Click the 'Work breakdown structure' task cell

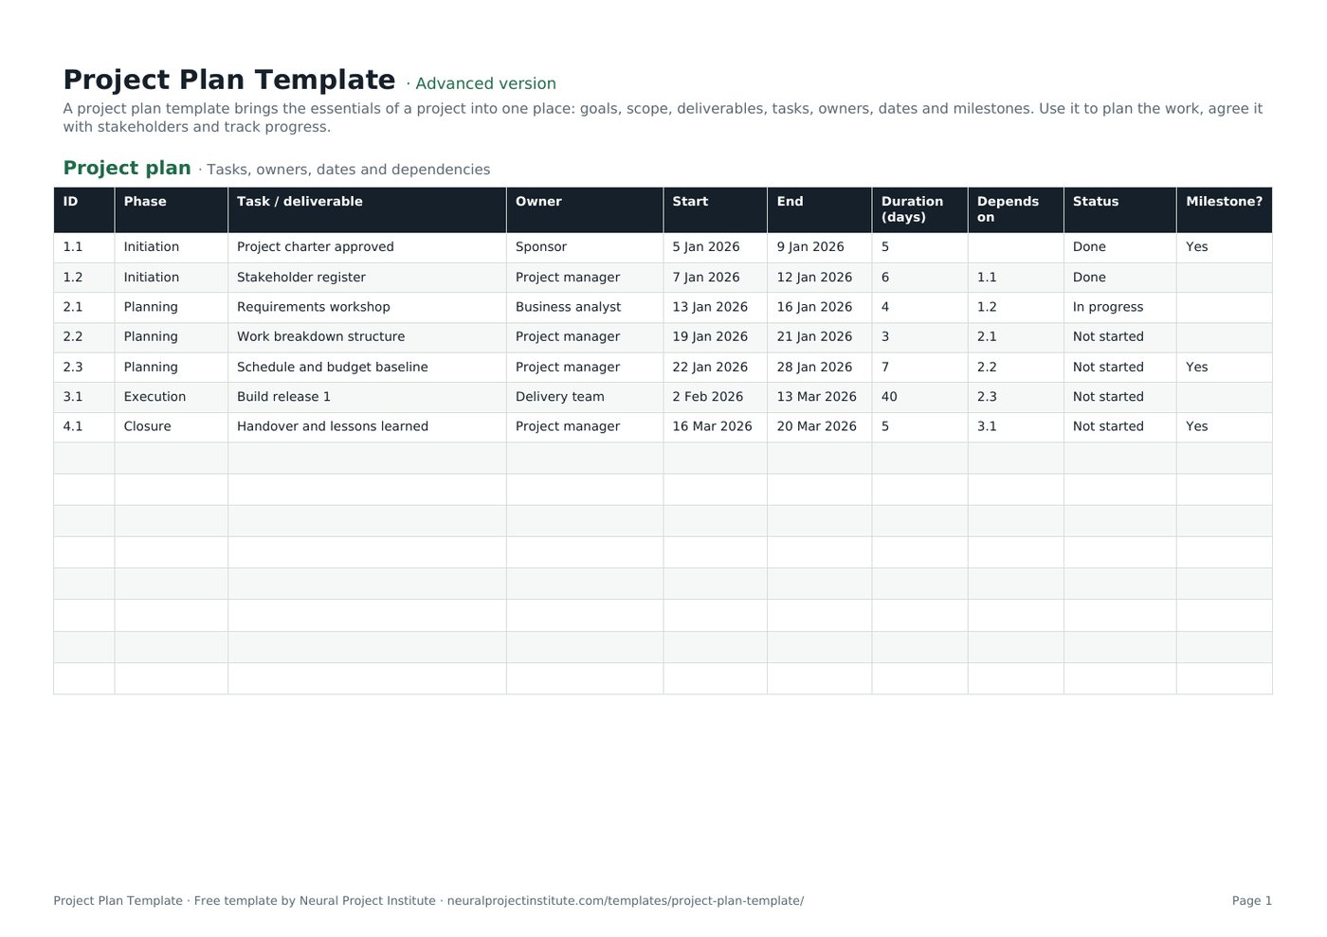coord(367,337)
